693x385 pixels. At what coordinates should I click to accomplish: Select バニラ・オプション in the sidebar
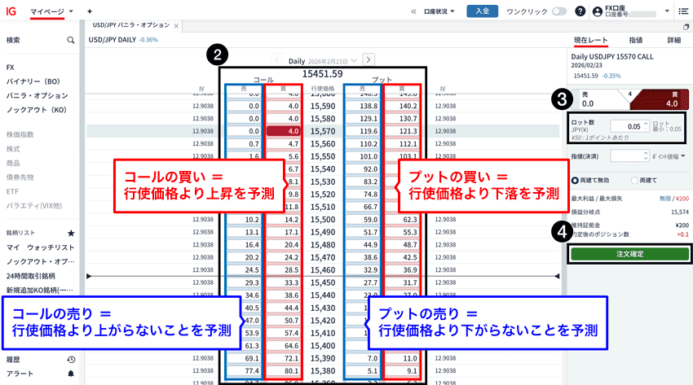(38, 95)
